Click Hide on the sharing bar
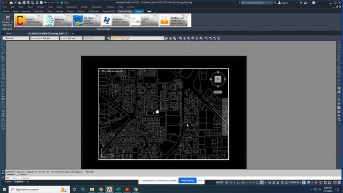 tap(200, 181)
